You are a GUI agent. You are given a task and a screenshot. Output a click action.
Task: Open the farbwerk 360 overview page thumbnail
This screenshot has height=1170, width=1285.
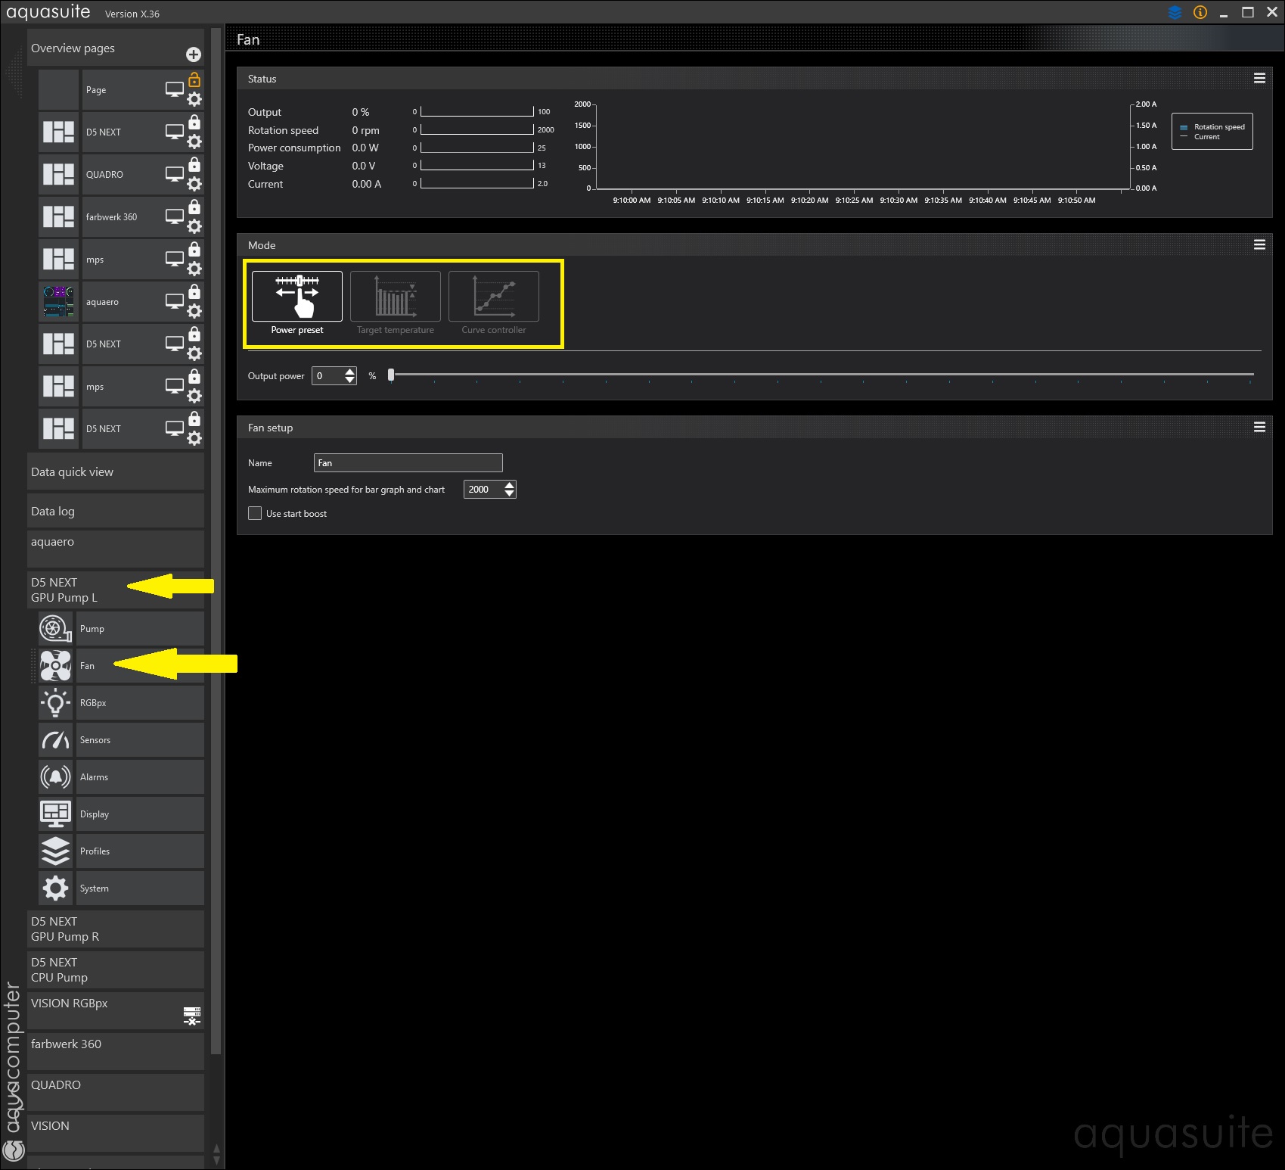pyautogui.click(x=59, y=216)
